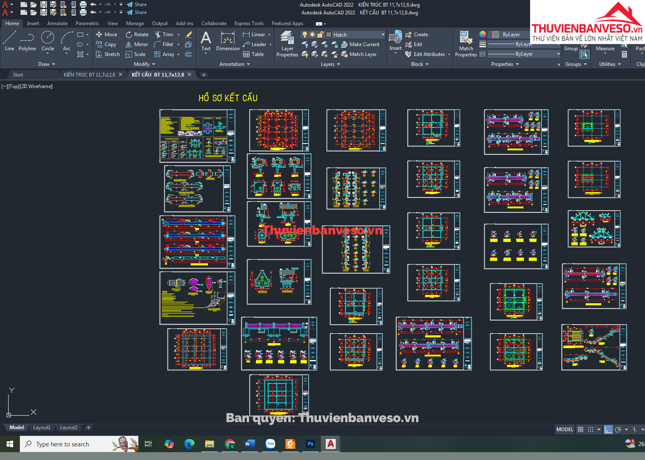
Task: Toggle Ortho mode in status bar
Action: click(x=608, y=430)
